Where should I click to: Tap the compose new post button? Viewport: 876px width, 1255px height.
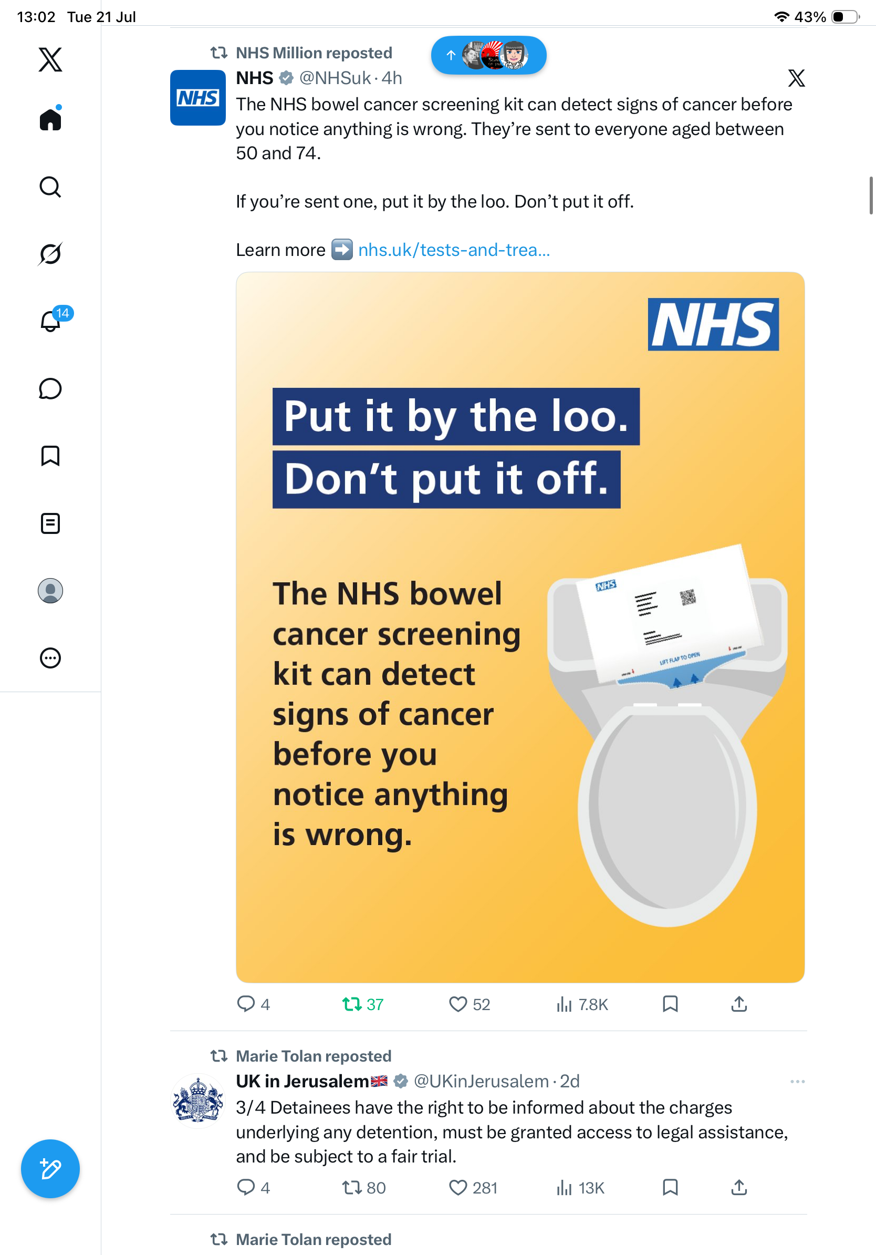50,1169
